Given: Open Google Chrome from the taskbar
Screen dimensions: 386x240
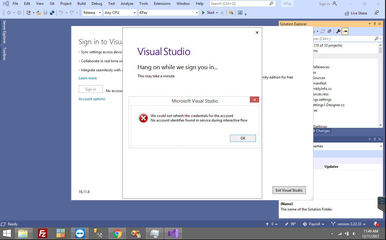Looking at the screenshot, I should click(x=117, y=233).
